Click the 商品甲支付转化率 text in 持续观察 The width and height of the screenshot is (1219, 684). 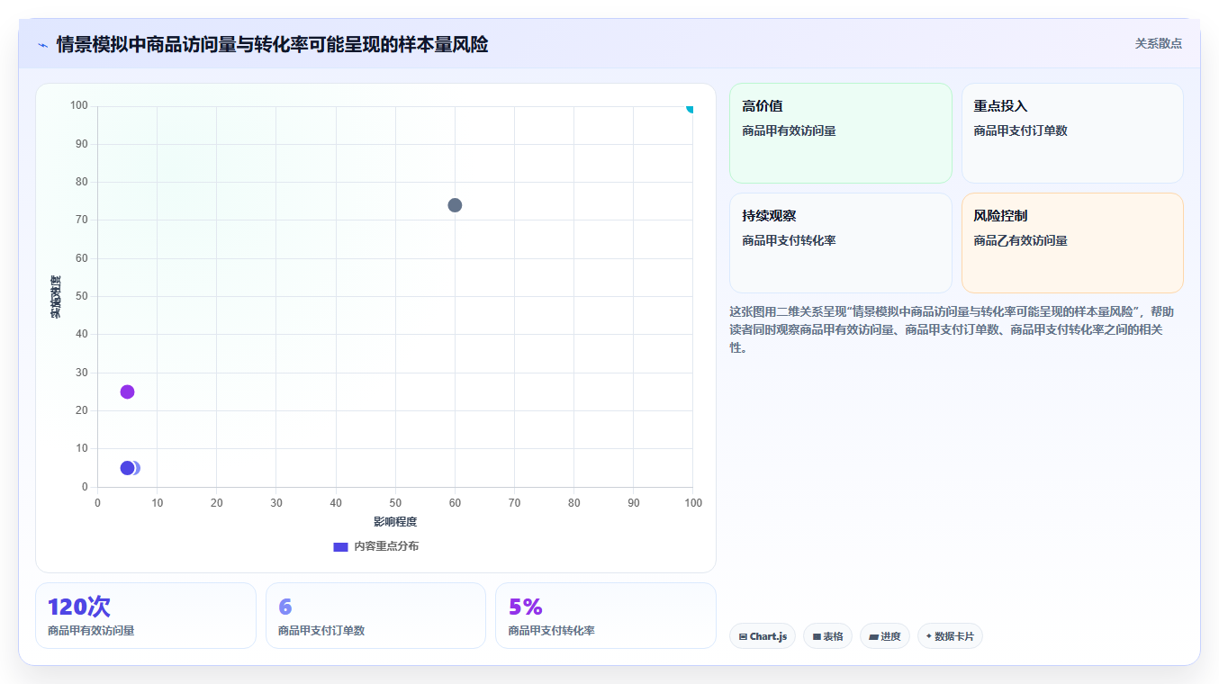pyautogui.click(x=789, y=241)
